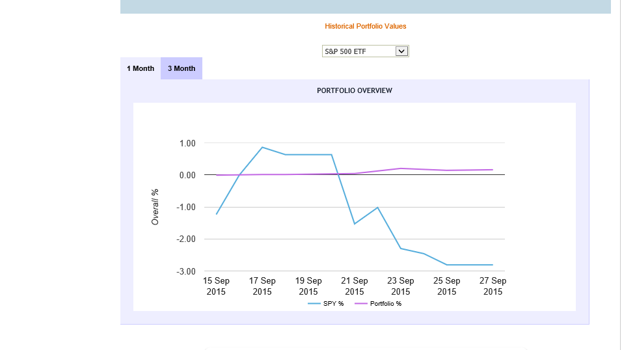Click the -2.00 y-axis value label
The width and height of the screenshot is (622, 350).
(x=185, y=239)
